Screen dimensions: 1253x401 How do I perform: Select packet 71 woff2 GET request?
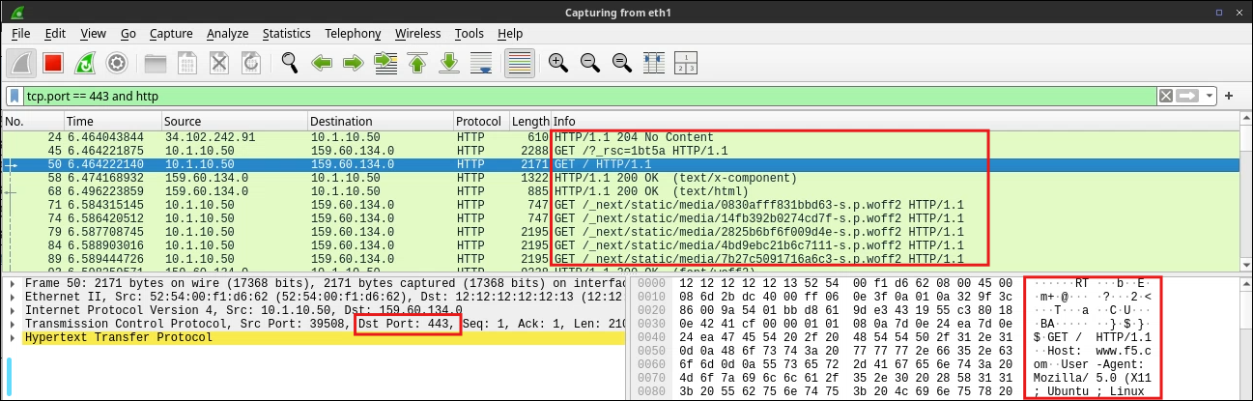coord(623,205)
